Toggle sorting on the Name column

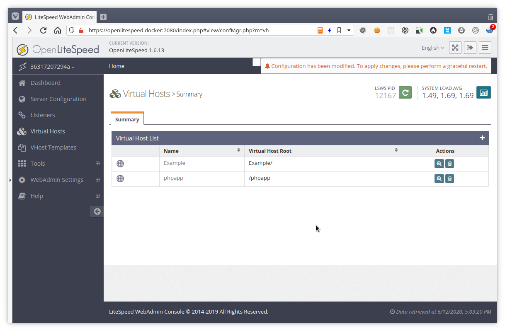point(239,150)
